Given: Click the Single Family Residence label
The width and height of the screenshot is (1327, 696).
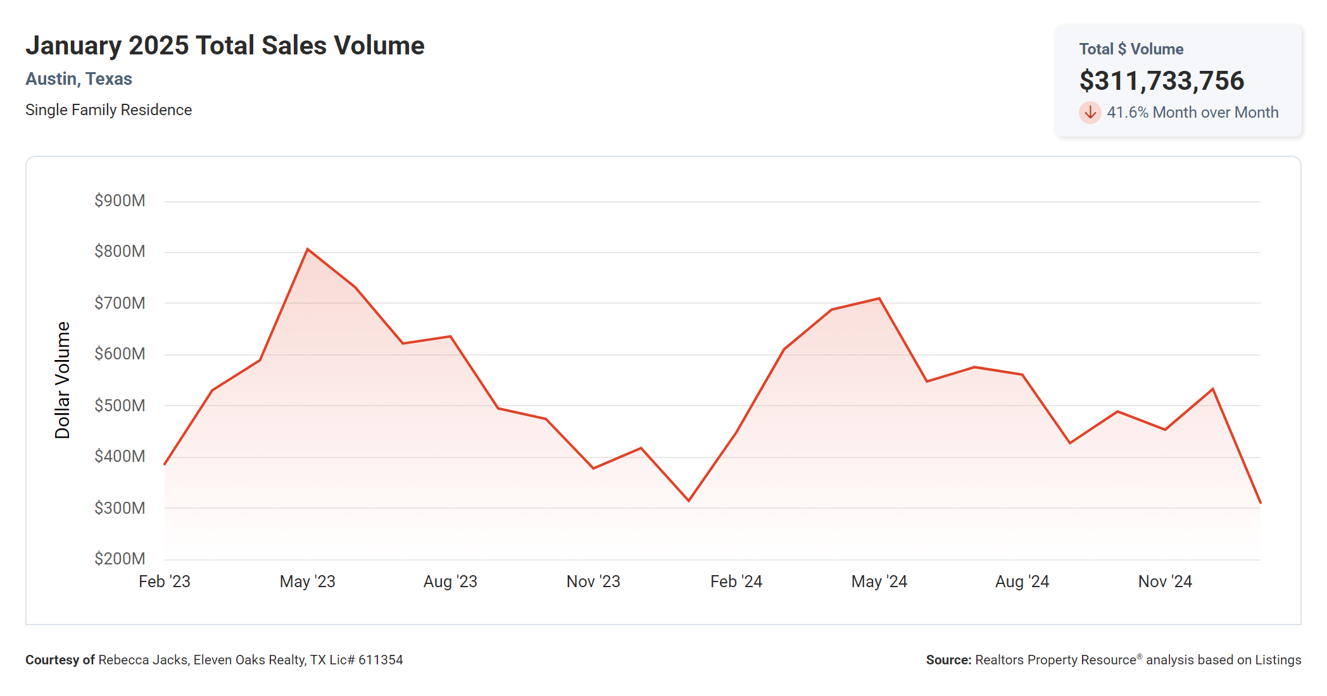Looking at the screenshot, I should (x=108, y=110).
